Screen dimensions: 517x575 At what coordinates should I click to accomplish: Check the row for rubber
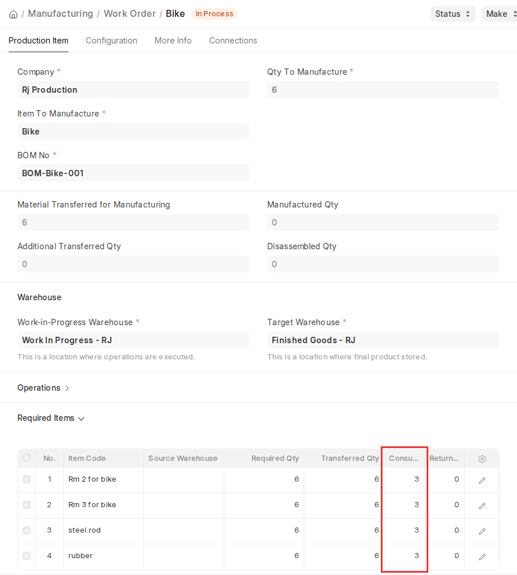point(27,556)
